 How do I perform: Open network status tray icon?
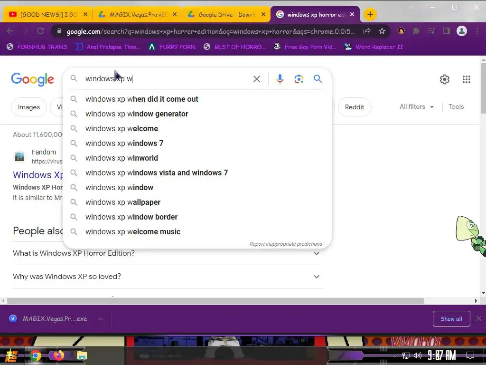pos(406,355)
